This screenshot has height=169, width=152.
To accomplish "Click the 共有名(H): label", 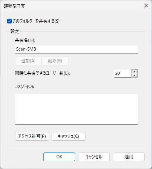I will tap(25, 40).
